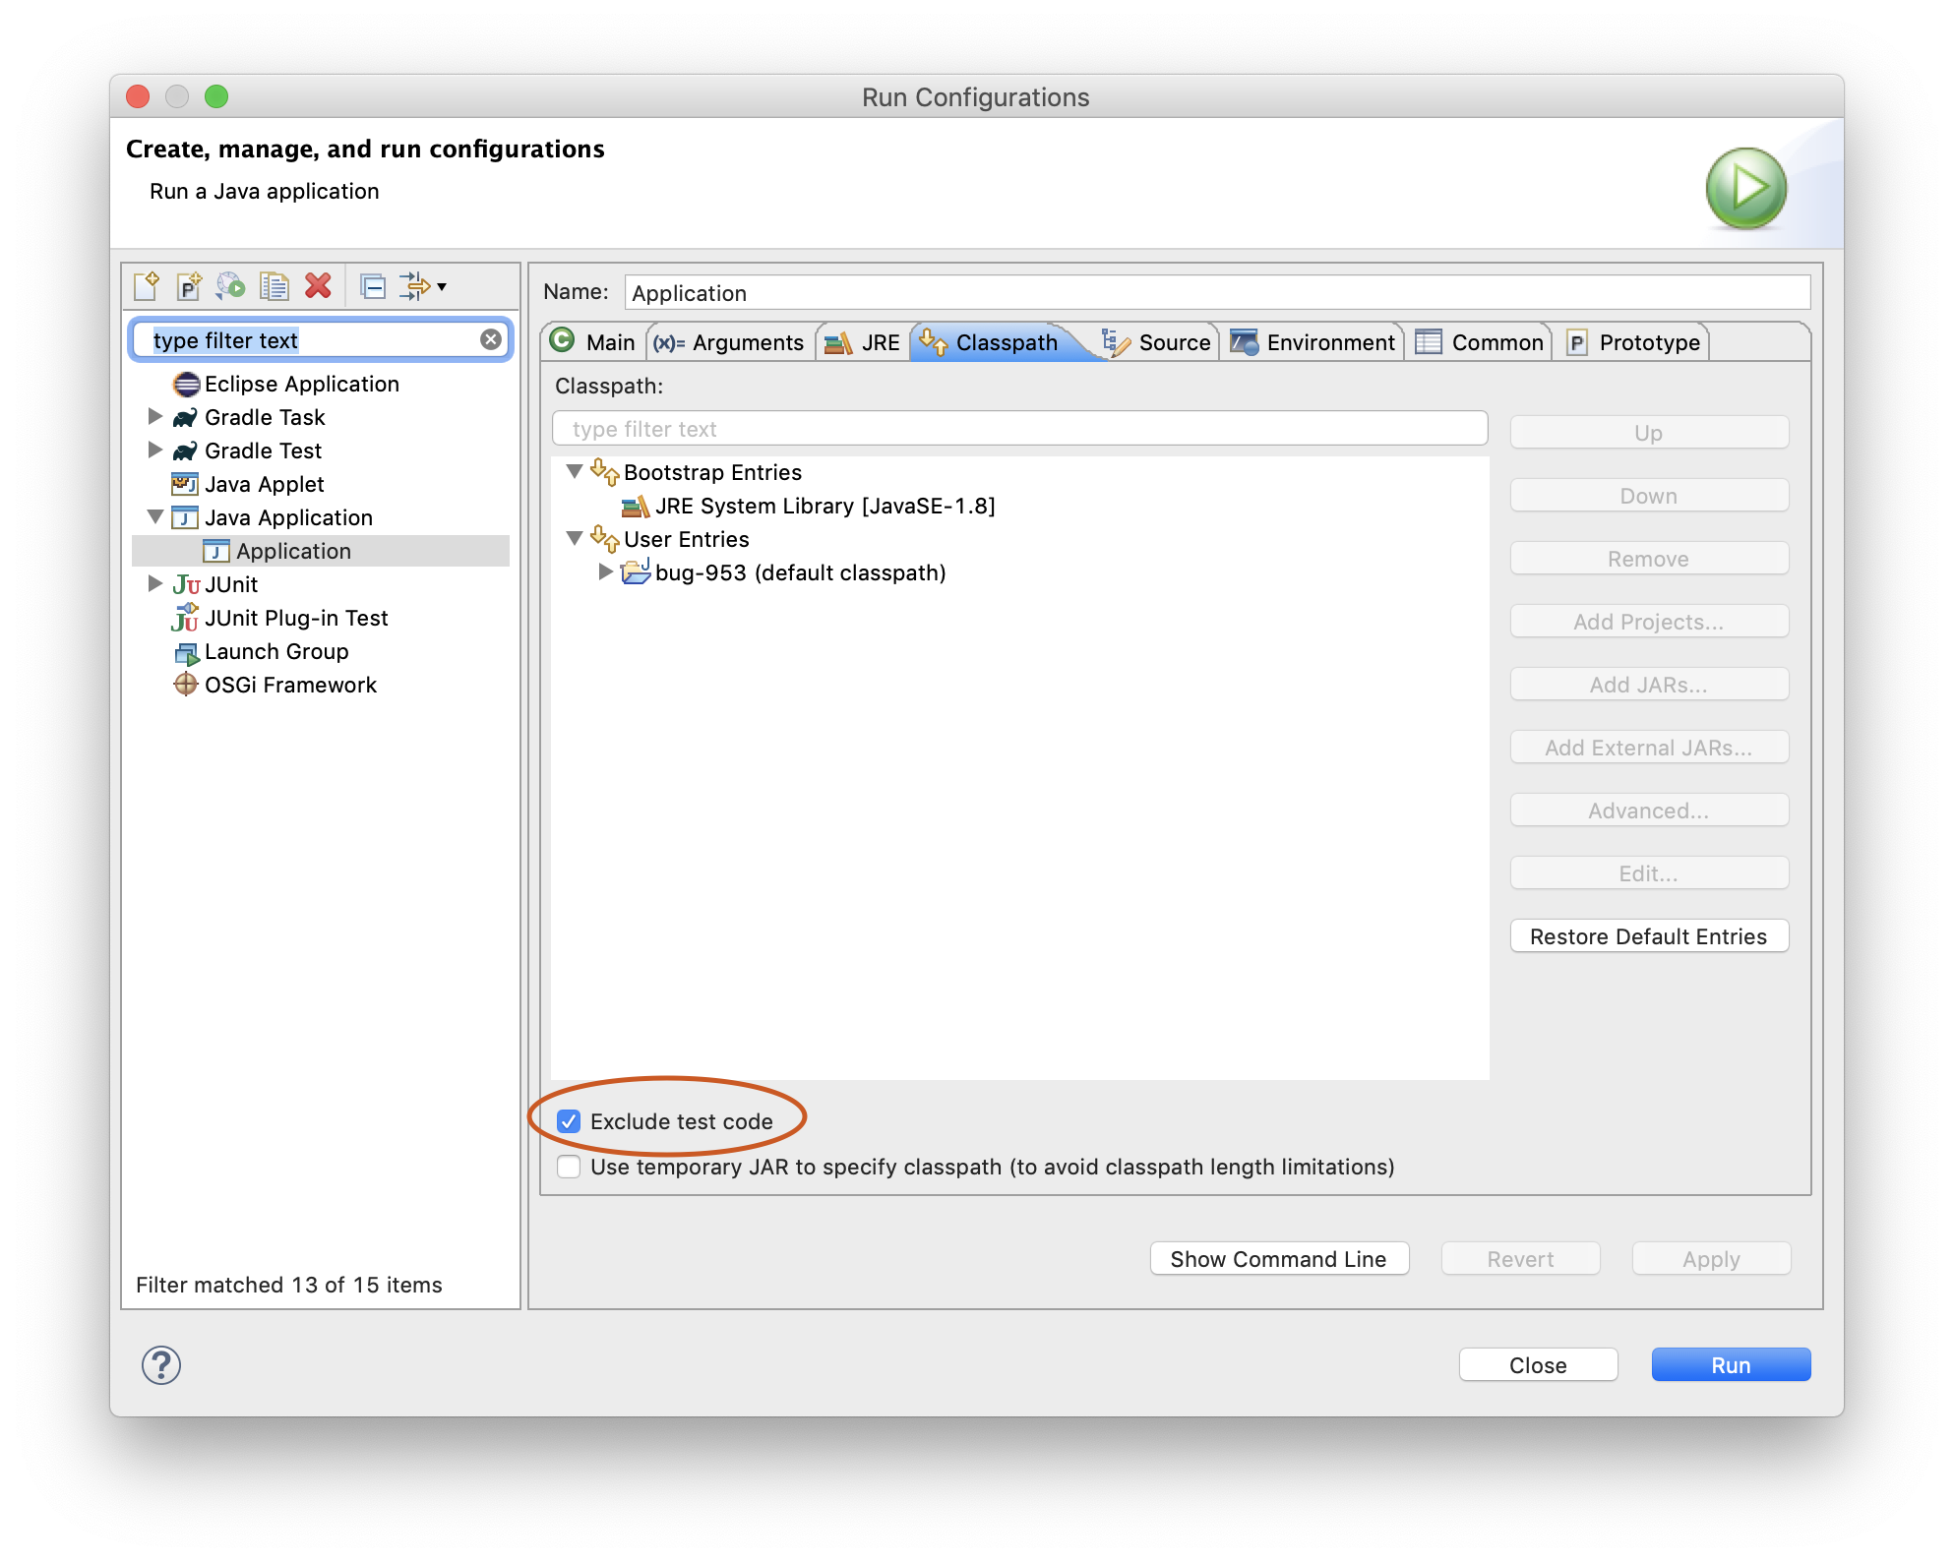This screenshot has height=1562, width=1954.
Task: Expand the JUnit configuration type
Action: point(154,584)
